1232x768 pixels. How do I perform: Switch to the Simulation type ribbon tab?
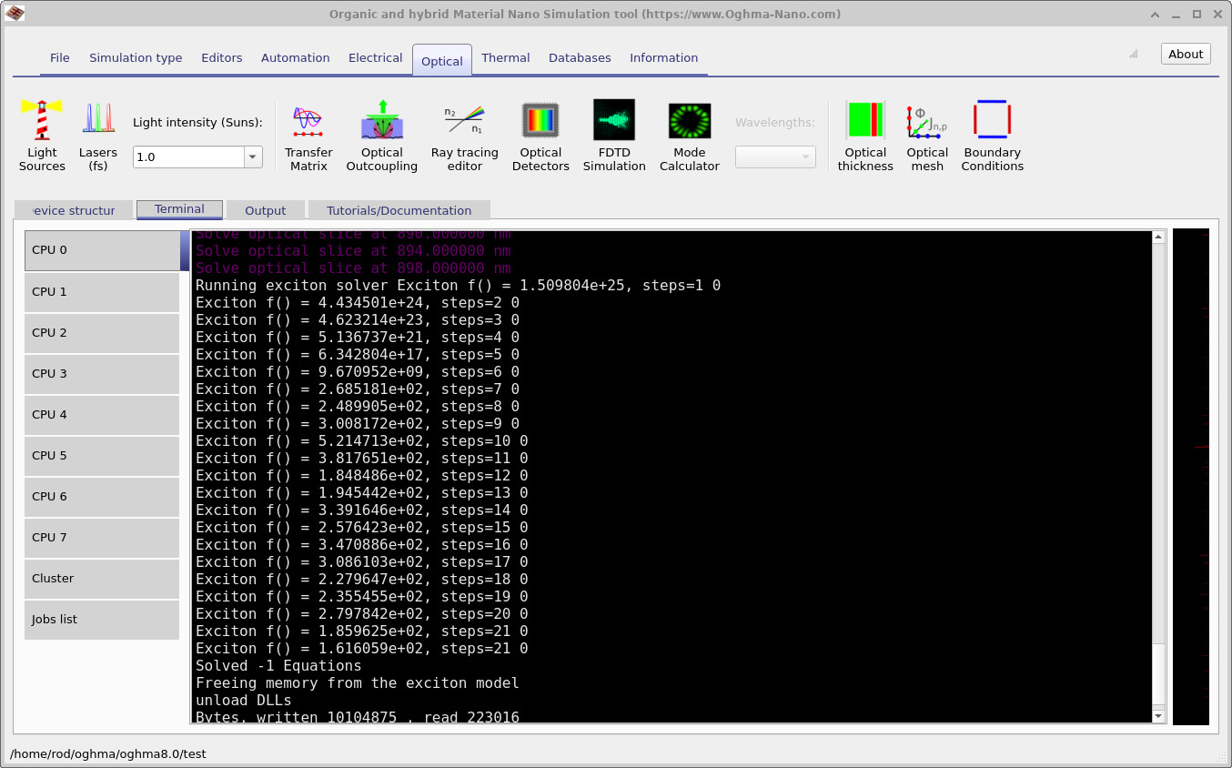(136, 57)
